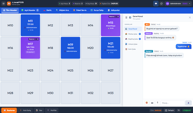Open the hamburger menu in the top bar
Image resolution: width=193 pixels, height=113 pixels.
click(x=3, y=4)
